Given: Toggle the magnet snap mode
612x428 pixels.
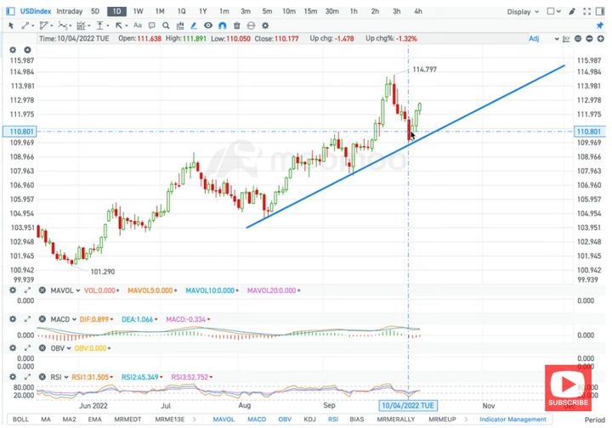Looking at the screenshot, I should click(223, 25).
